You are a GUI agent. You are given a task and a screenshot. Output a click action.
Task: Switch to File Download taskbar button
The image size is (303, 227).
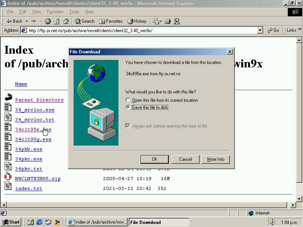(x=159, y=222)
